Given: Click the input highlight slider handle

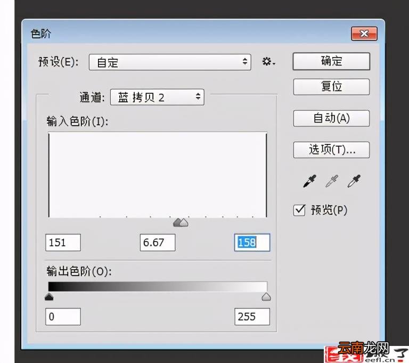Looking at the screenshot, I should point(184,222).
